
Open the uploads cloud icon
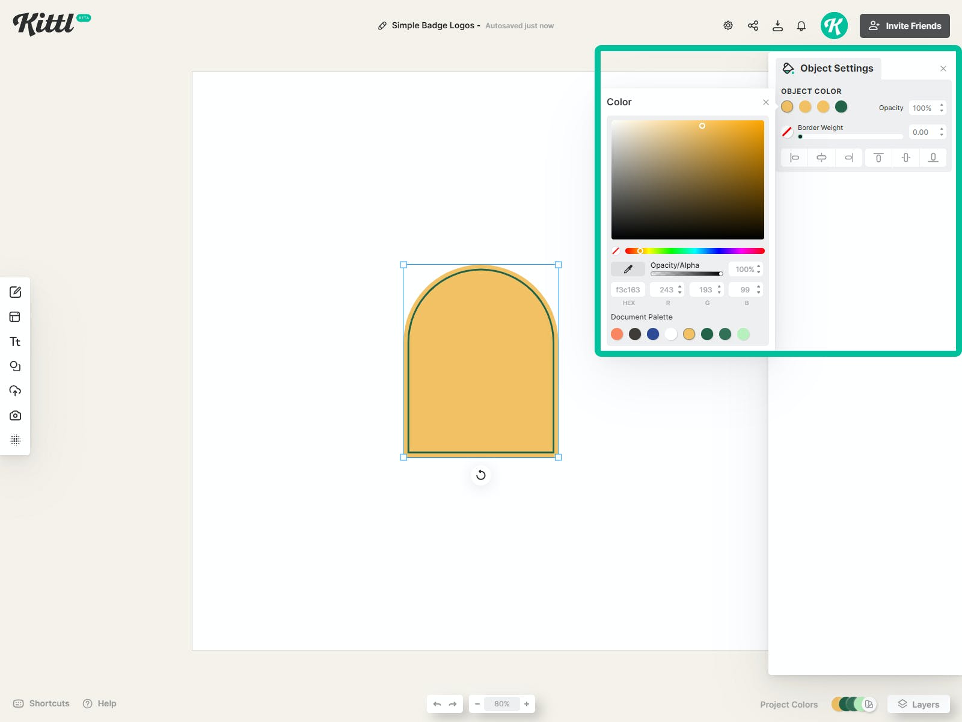point(16,390)
